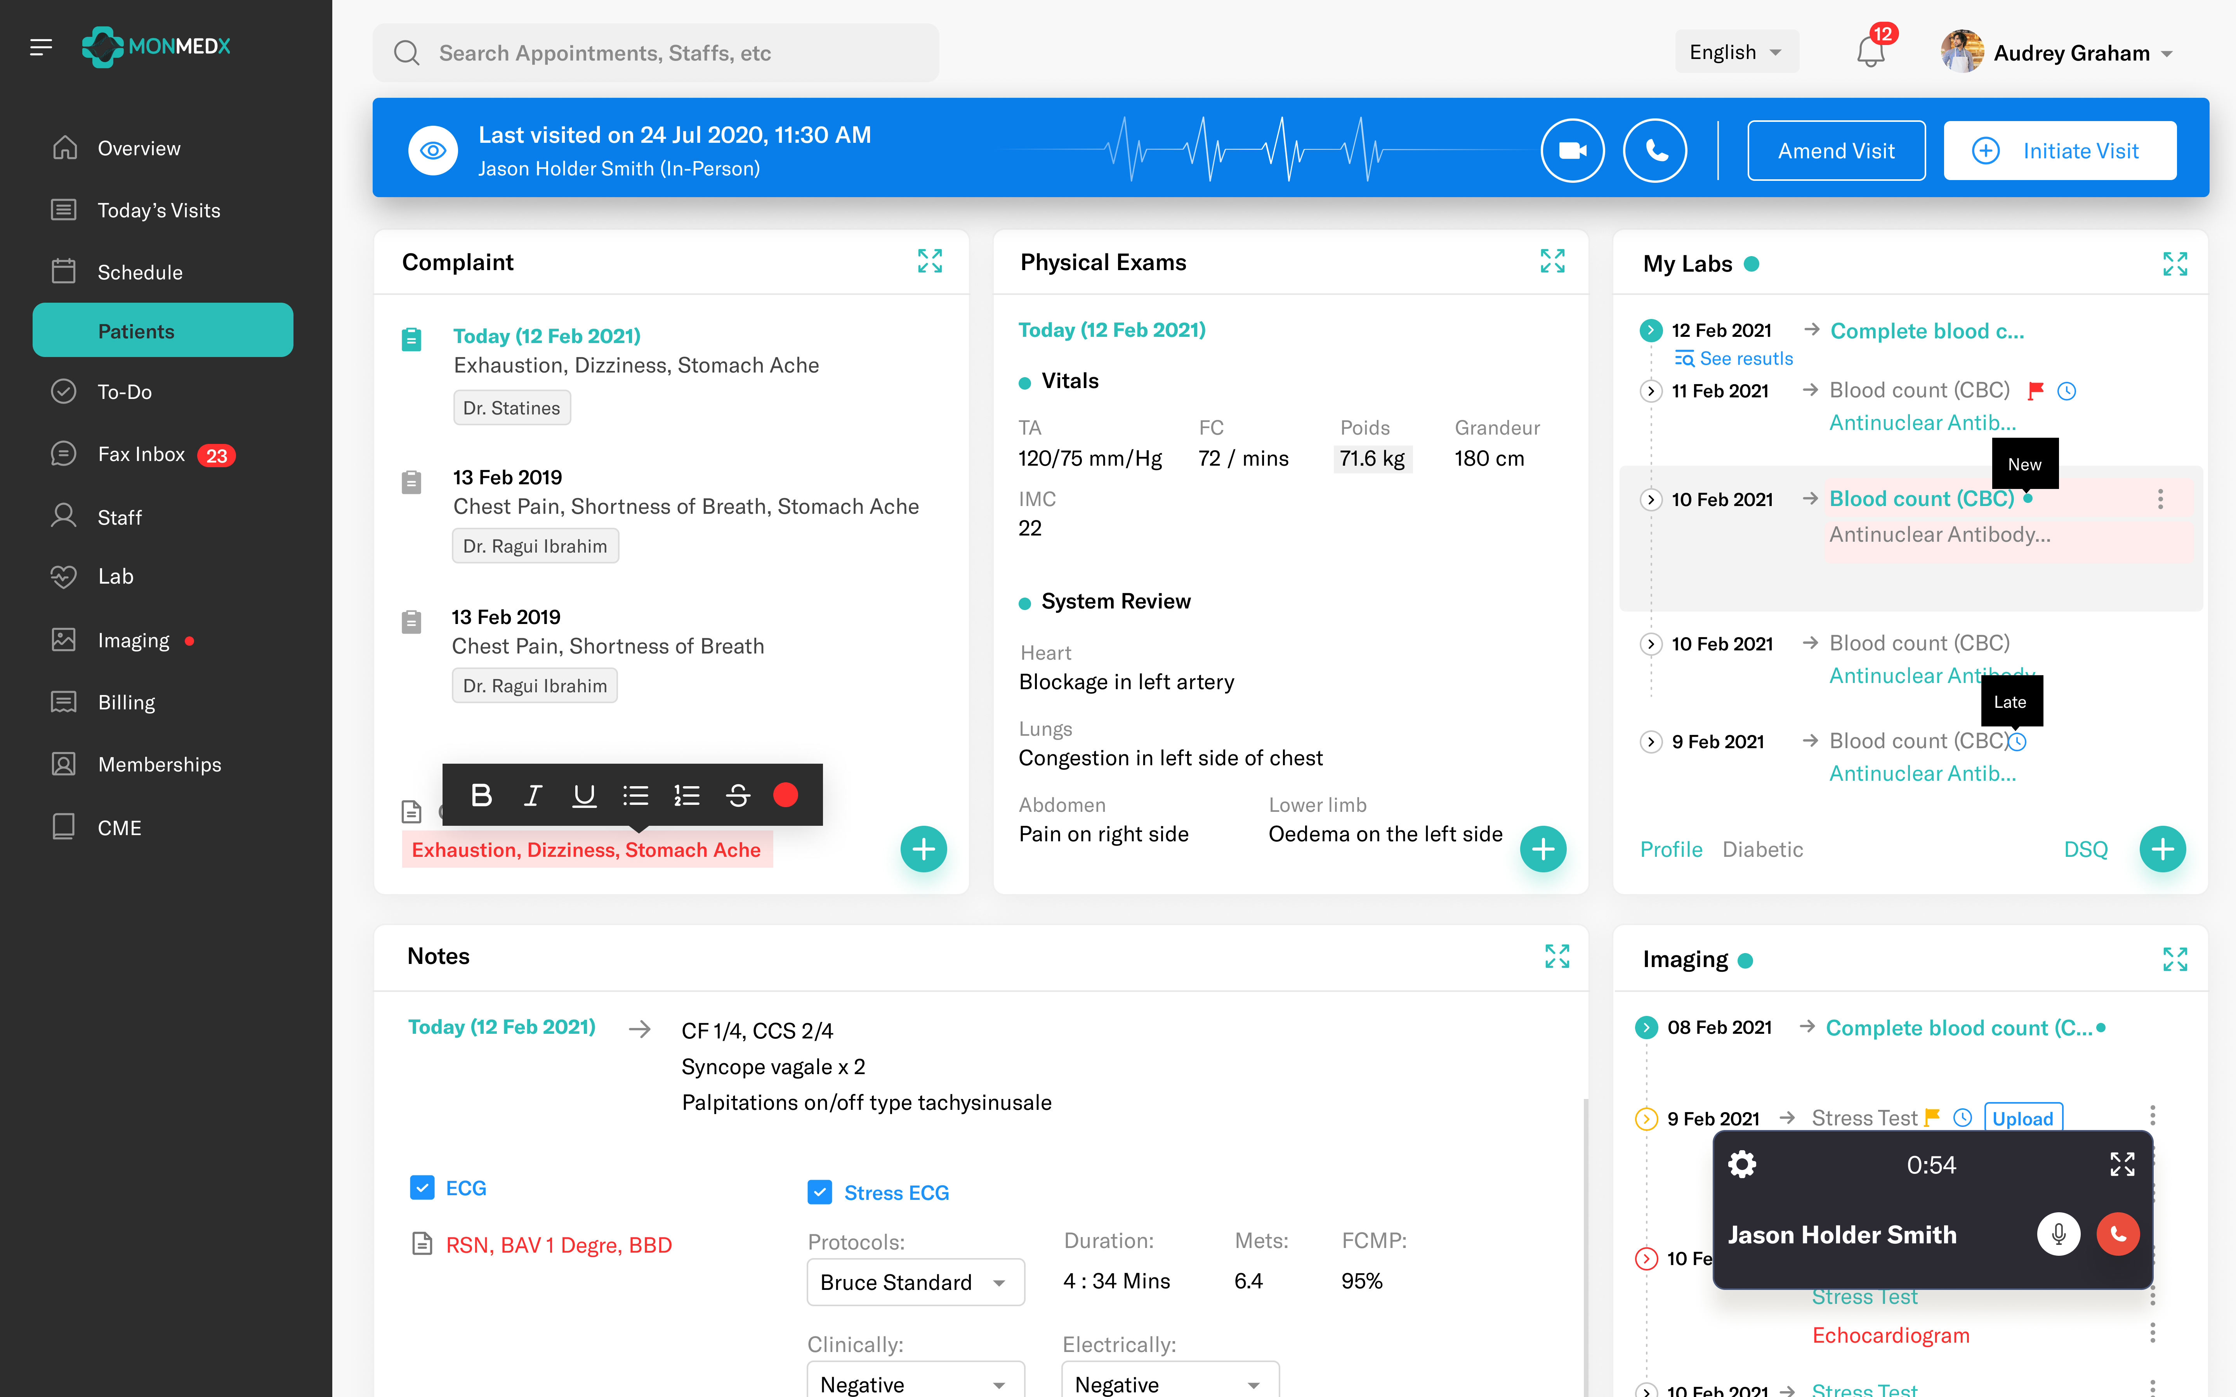Screen dimensions: 2236x1397
Task: Click the search magnifier icon
Action: coord(406,53)
